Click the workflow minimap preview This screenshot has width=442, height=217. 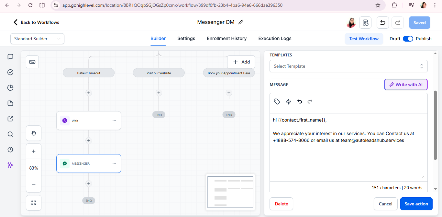(x=230, y=192)
